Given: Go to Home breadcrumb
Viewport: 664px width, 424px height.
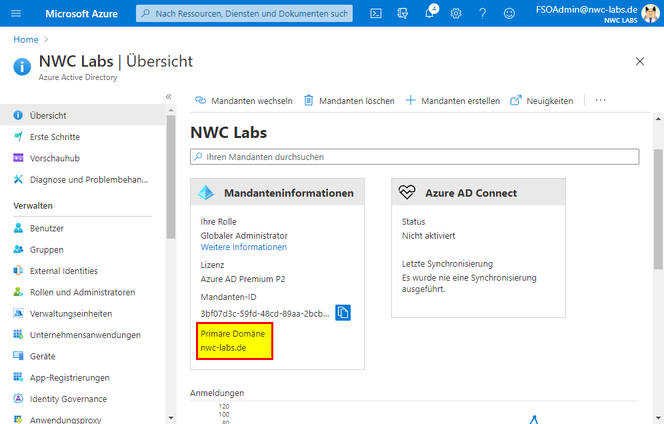Looking at the screenshot, I should (x=26, y=39).
